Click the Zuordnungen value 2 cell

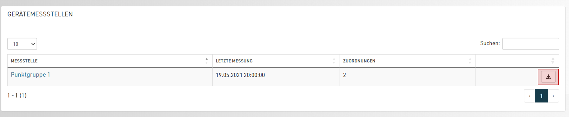point(345,75)
